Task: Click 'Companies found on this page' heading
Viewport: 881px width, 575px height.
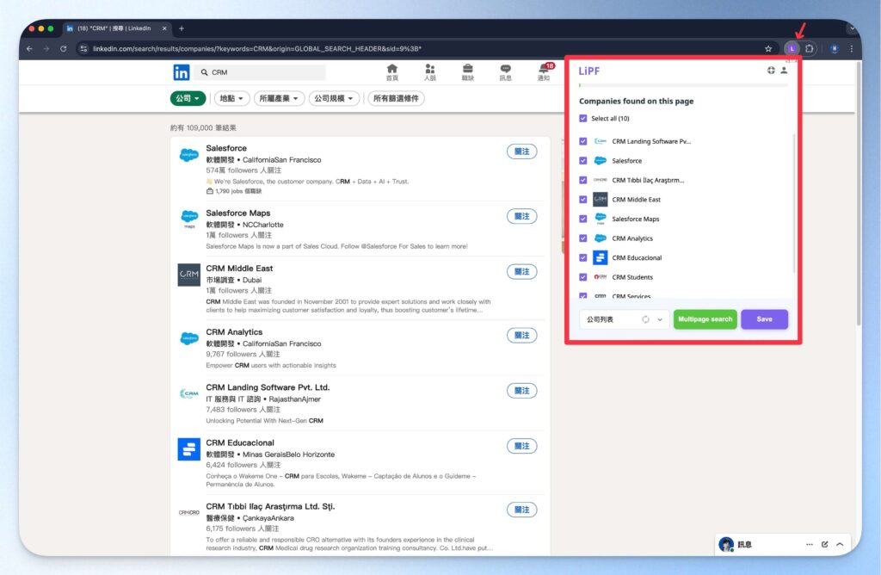Action: pos(636,102)
